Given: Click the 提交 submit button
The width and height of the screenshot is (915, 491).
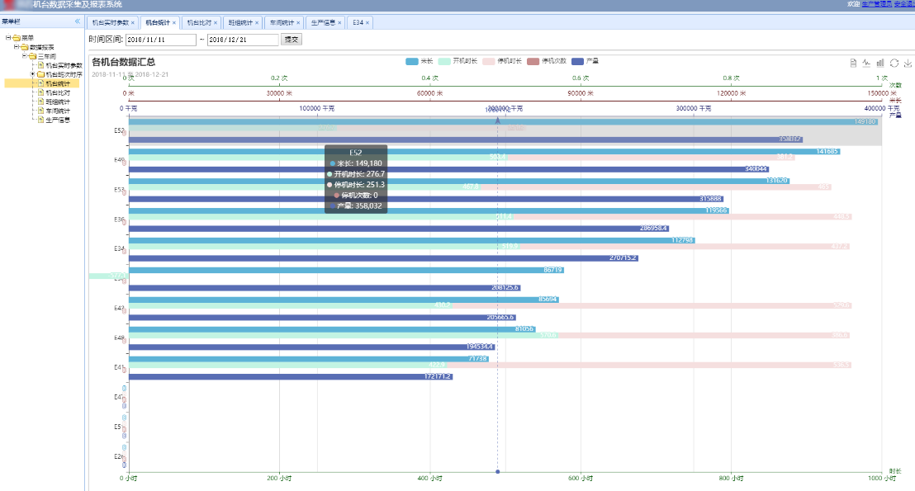Looking at the screenshot, I should coord(292,40).
